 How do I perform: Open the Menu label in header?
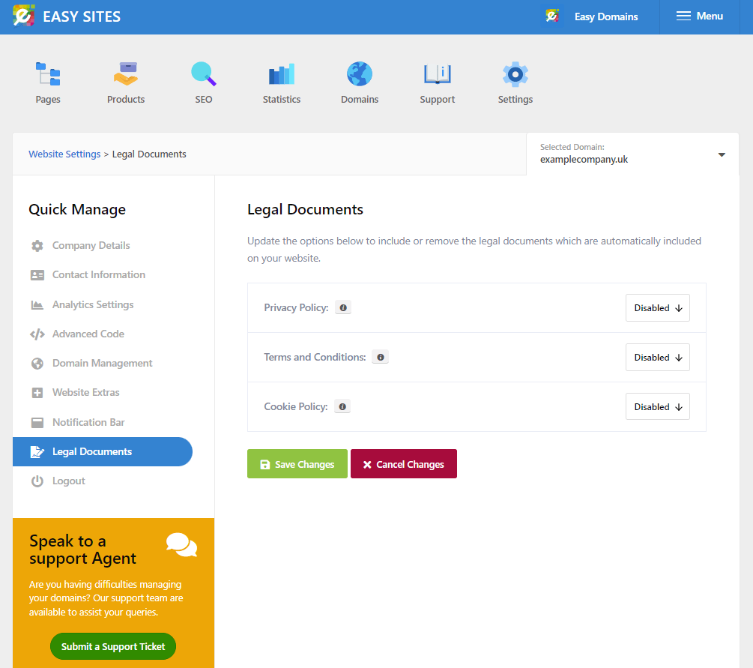click(710, 16)
